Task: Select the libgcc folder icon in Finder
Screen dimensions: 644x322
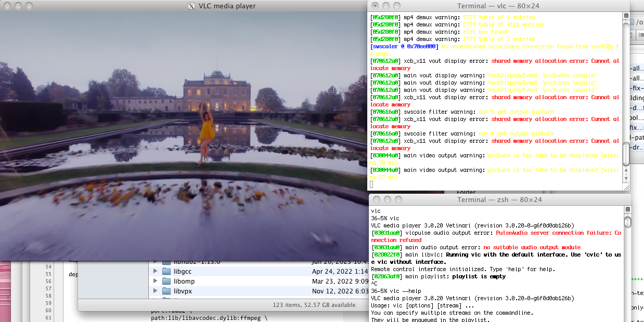Action: (x=166, y=272)
